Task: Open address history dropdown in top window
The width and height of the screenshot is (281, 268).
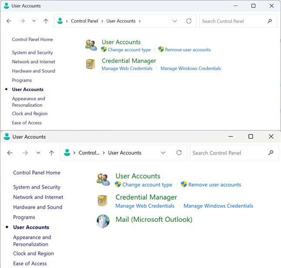Action: click(x=175, y=21)
